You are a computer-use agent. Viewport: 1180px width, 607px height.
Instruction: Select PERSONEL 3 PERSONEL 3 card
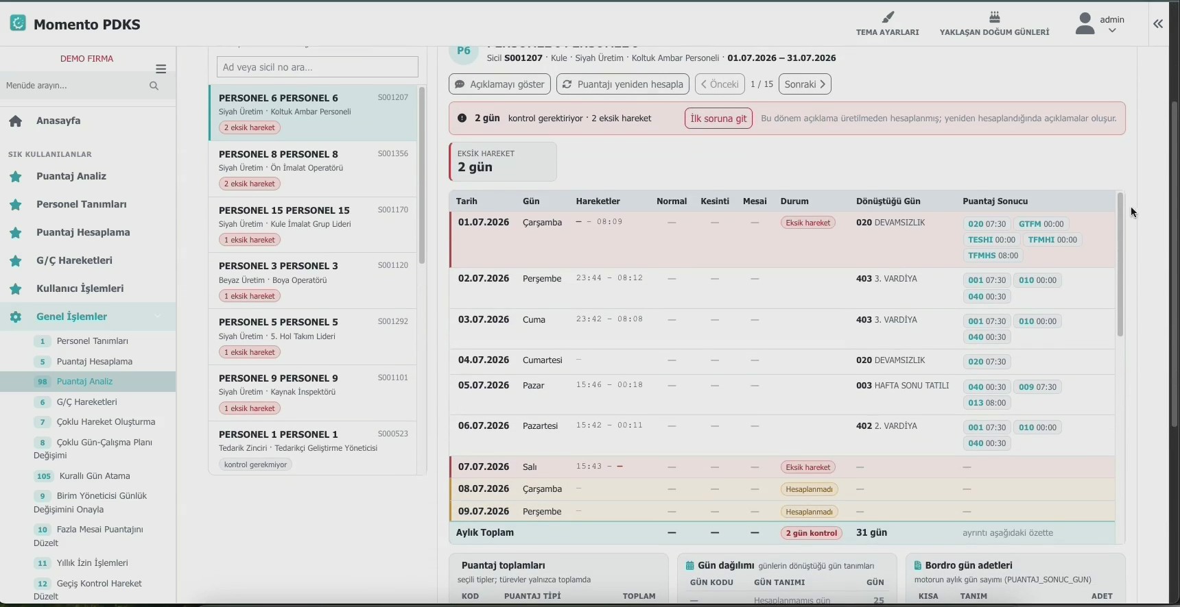click(x=313, y=281)
